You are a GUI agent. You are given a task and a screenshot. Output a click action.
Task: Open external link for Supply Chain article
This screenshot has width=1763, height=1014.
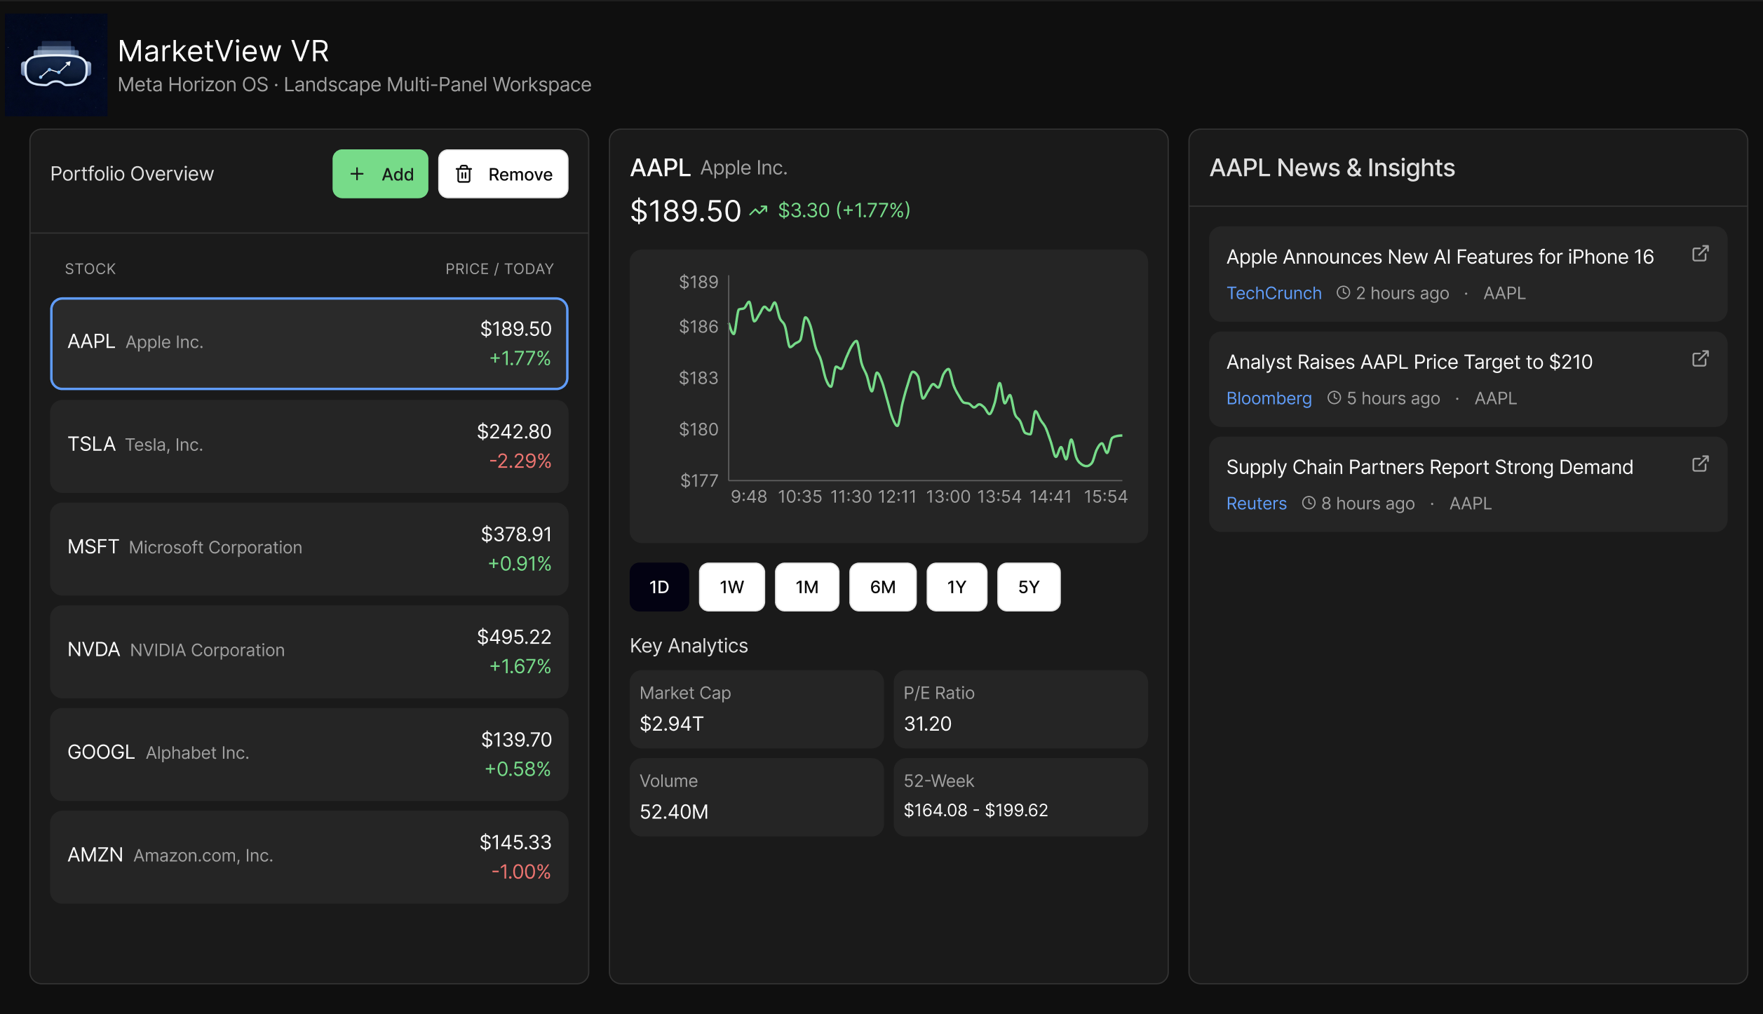[x=1700, y=464]
